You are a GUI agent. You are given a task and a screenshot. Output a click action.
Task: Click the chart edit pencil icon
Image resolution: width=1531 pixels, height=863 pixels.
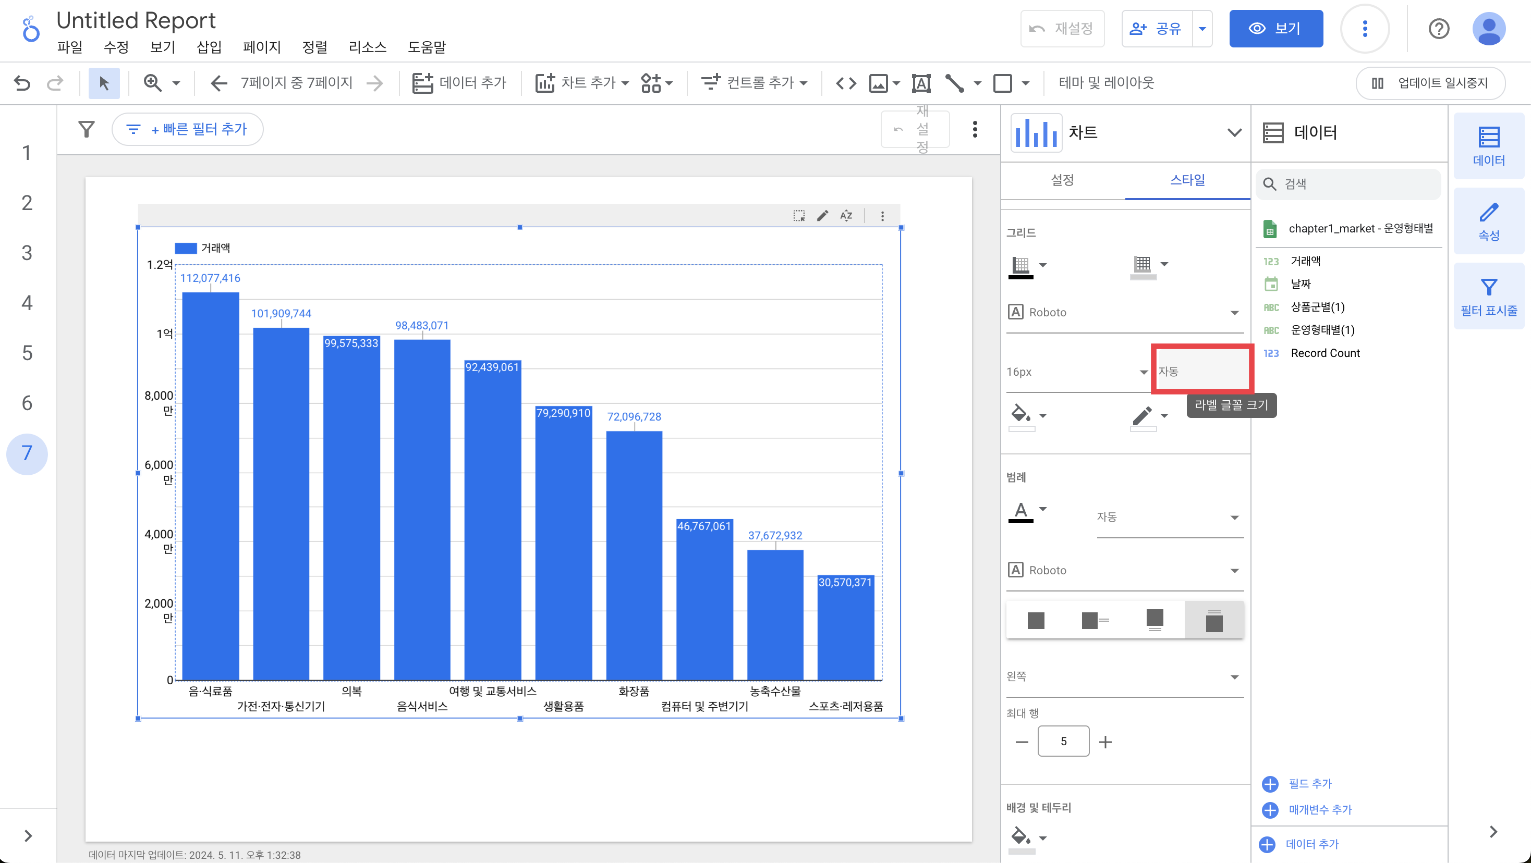click(x=822, y=216)
